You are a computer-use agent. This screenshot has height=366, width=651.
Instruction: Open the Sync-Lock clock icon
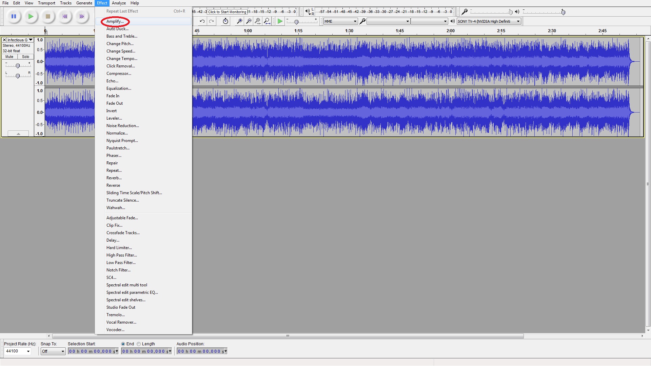click(225, 21)
